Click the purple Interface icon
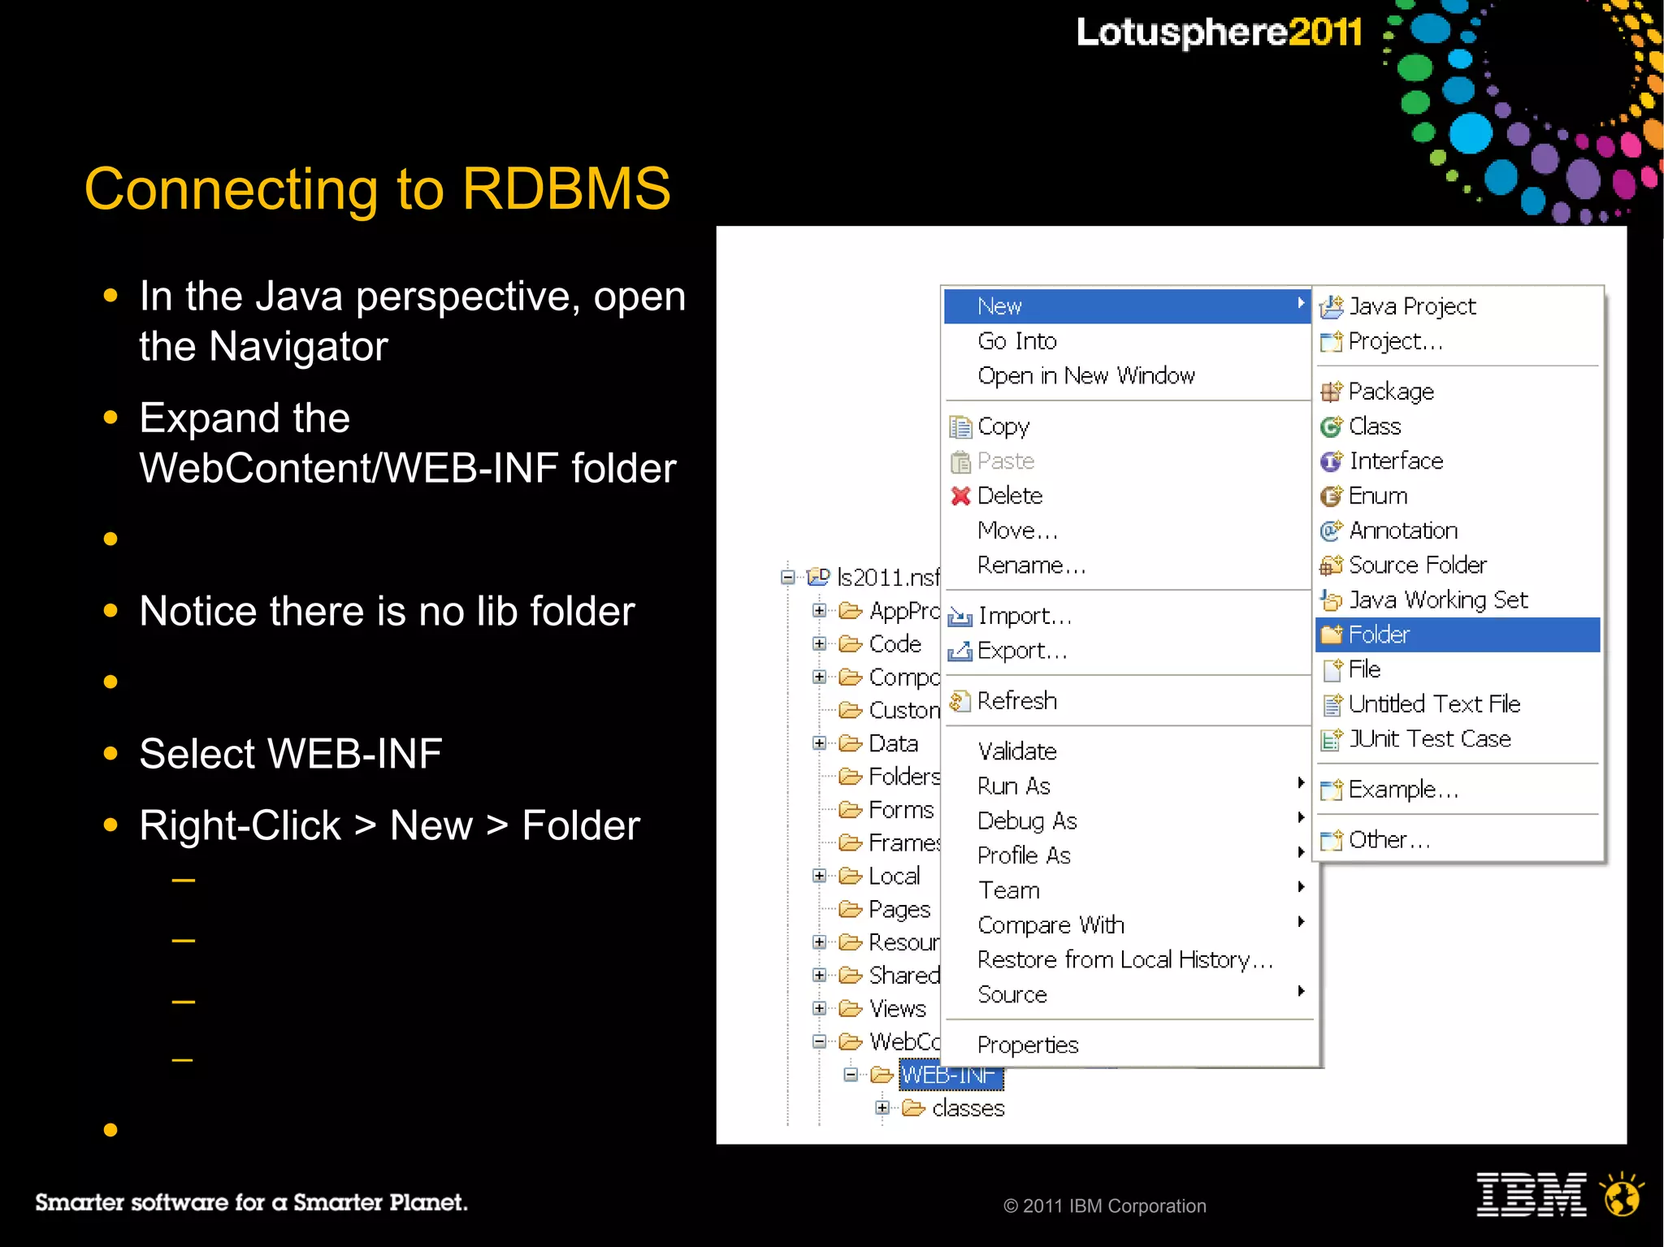 (x=1331, y=461)
